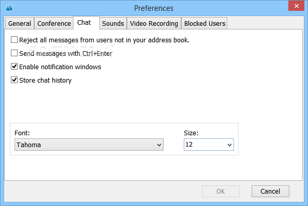Open the Video Recording tab
Viewport: 308px width, 206px height.
154,23
